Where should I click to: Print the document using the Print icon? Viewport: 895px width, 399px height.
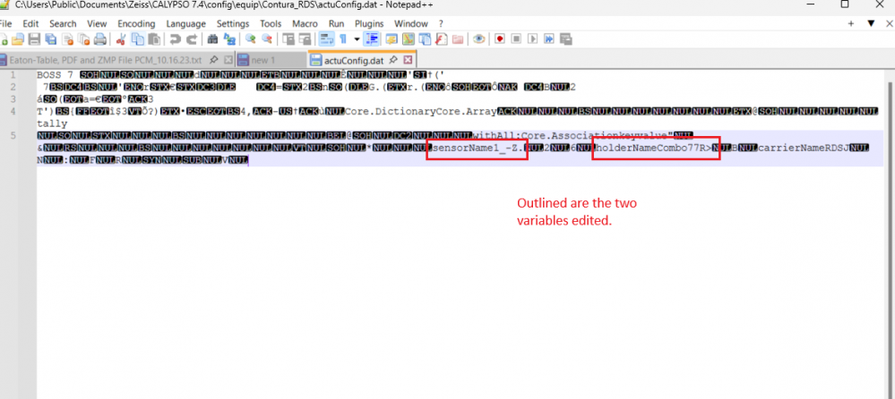coord(99,39)
